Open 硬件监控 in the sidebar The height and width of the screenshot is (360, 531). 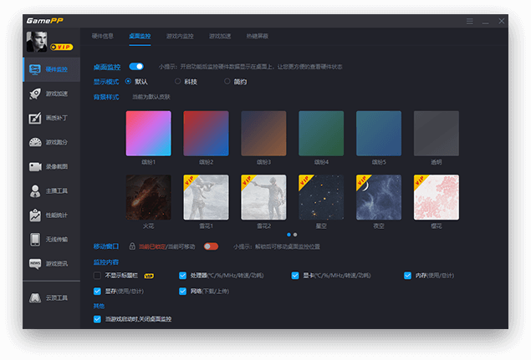tap(50, 69)
